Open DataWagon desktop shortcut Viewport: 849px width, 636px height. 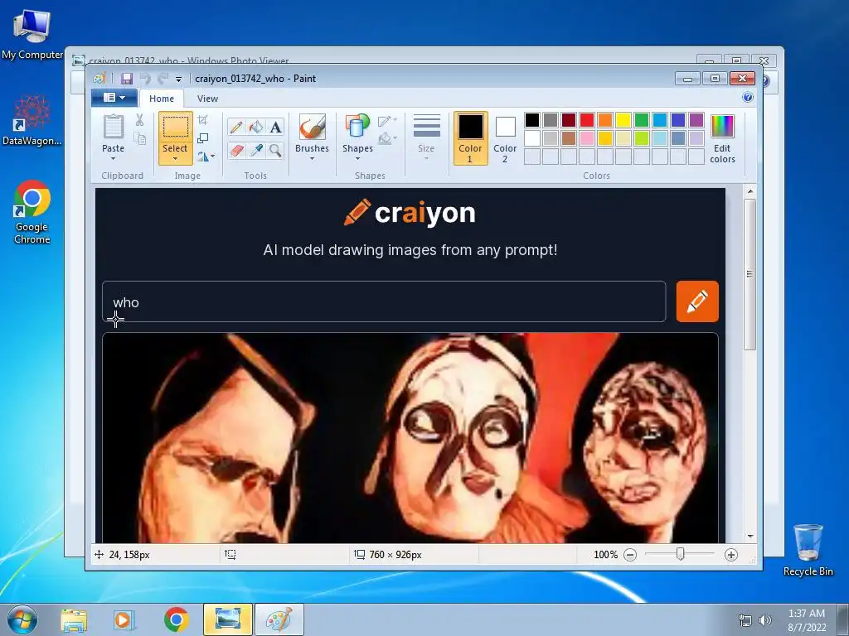32,120
